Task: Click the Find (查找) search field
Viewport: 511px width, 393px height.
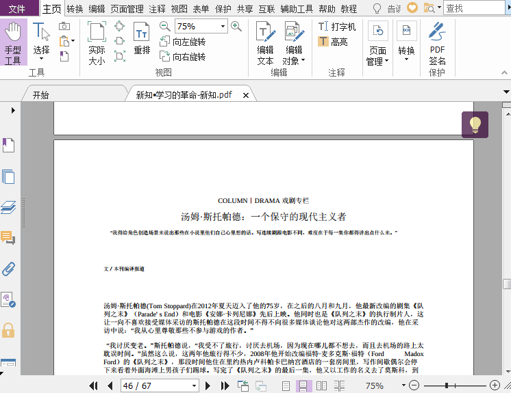Action: pos(474,8)
